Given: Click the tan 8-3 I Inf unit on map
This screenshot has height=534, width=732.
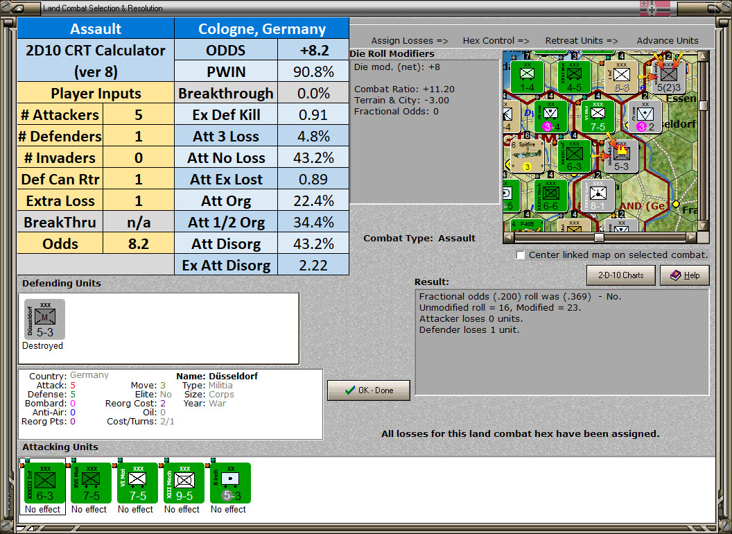Looking at the screenshot, I should tap(621, 76).
